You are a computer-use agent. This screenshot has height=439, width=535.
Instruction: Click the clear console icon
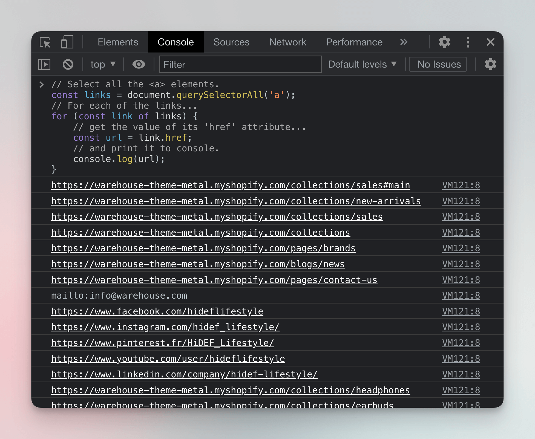click(x=68, y=64)
